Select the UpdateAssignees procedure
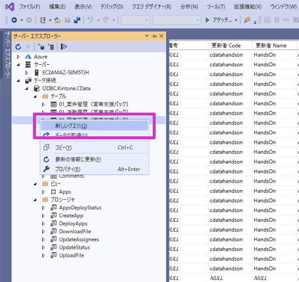Viewport: 299px width, 282px height. coord(79,240)
